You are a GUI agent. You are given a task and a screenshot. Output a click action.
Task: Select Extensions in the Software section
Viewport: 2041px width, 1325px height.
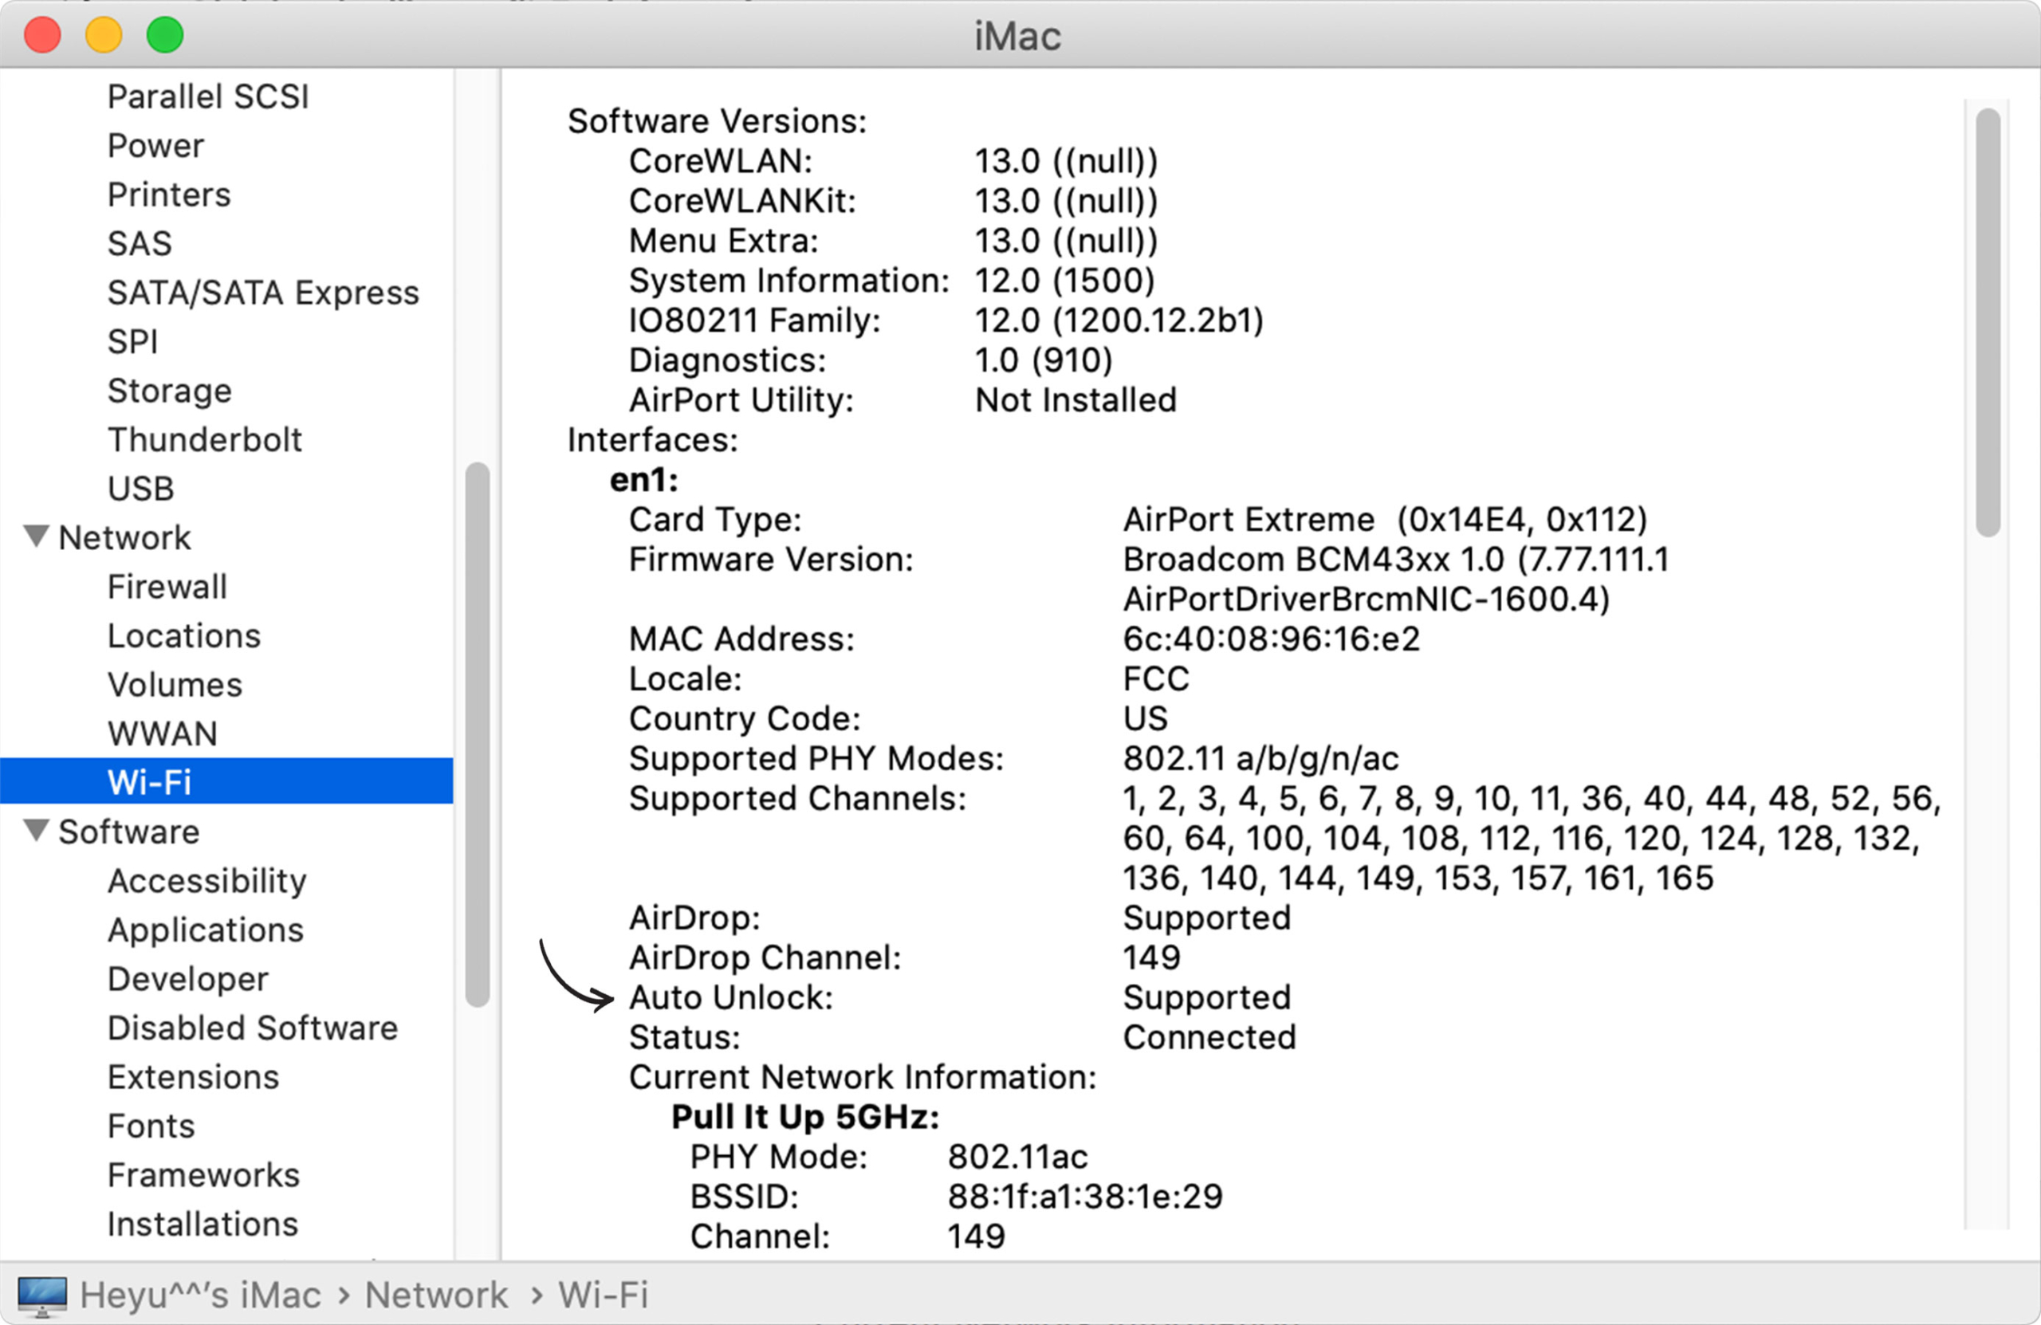[x=193, y=1076]
